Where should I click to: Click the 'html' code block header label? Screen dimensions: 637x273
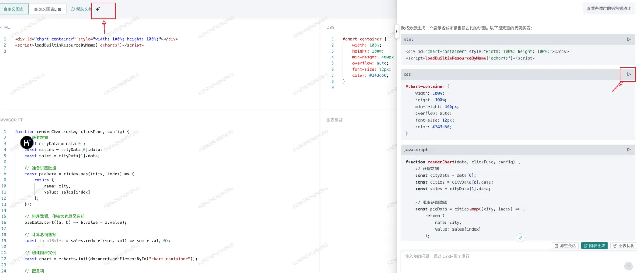tap(409, 39)
